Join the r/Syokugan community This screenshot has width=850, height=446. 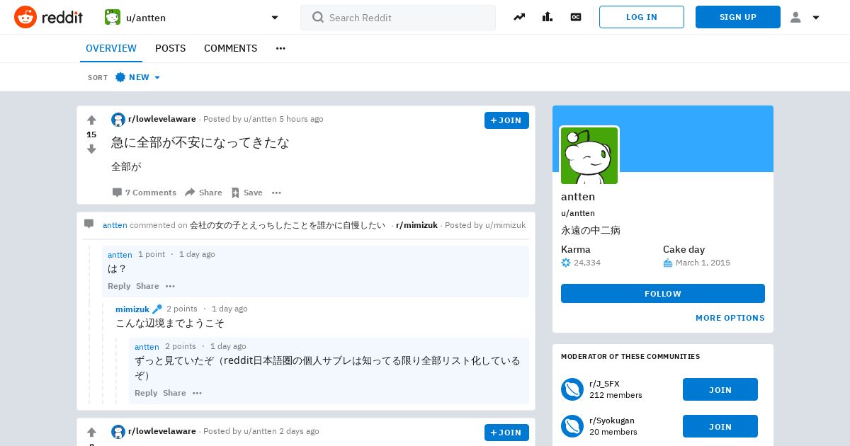(720, 427)
